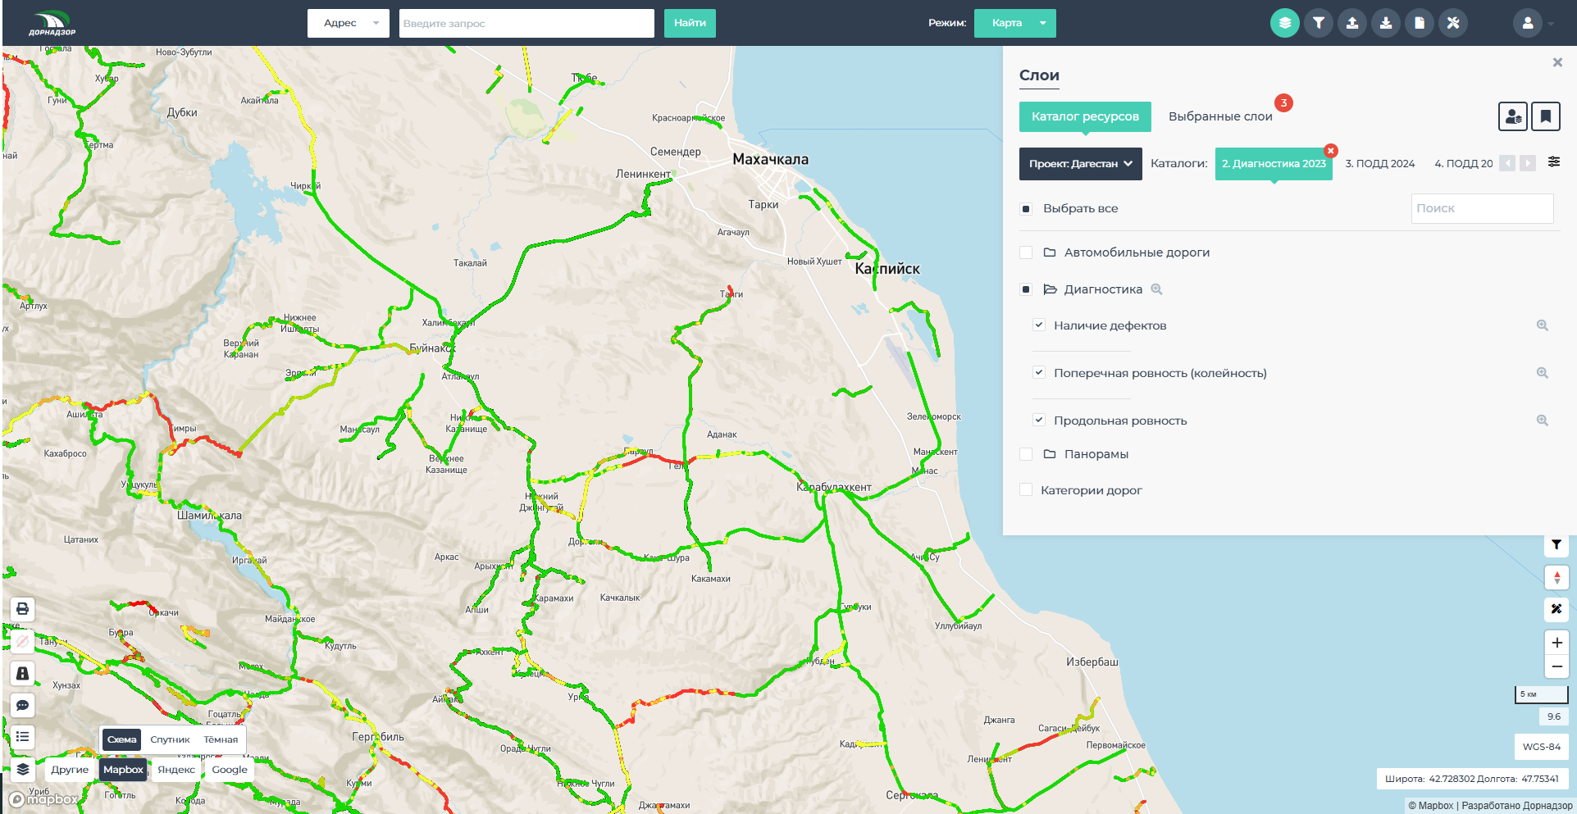1577x814 pixels.
Task: Open the tools wrench icon in header
Action: click(x=1453, y=23)
